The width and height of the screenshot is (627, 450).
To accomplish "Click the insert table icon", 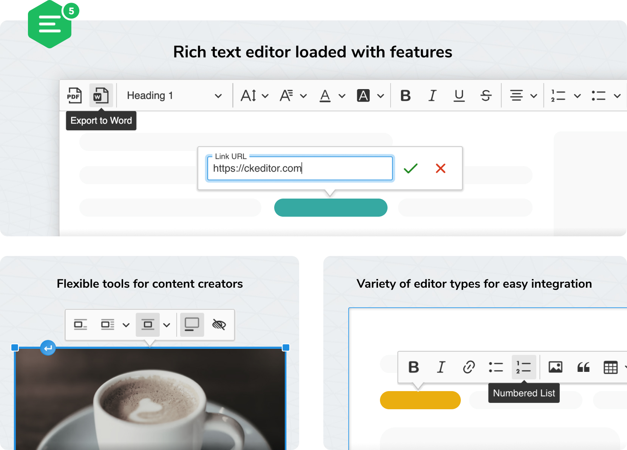I will [x=611, y=367].
